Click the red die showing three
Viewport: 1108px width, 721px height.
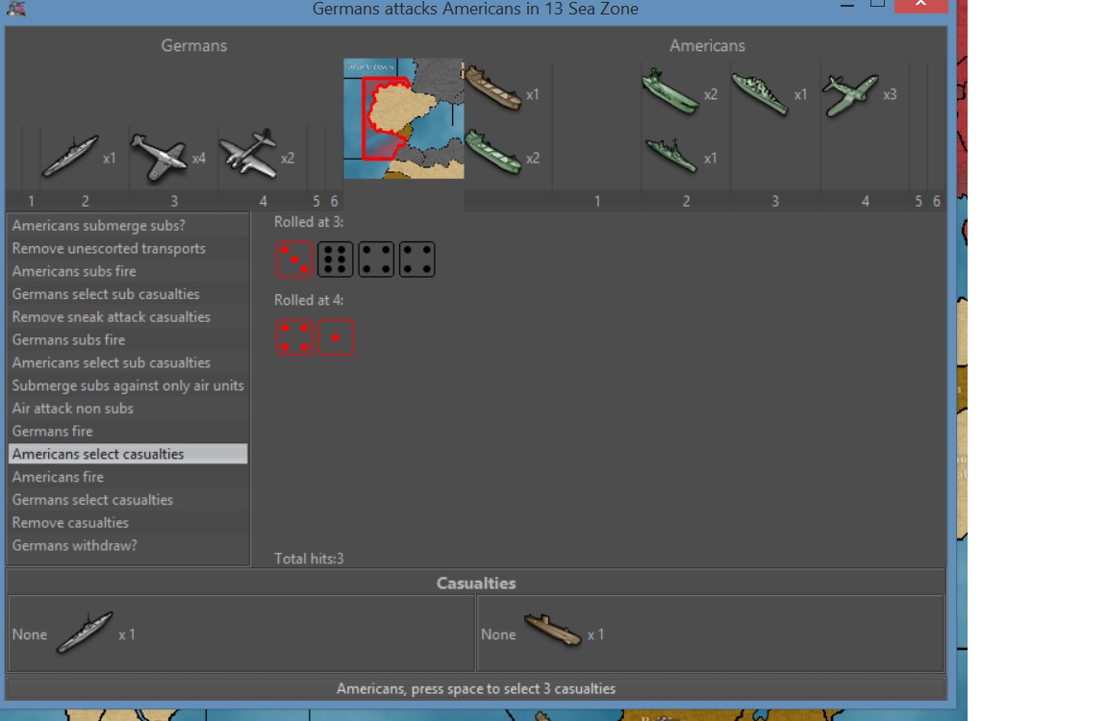tap(294, 260)
